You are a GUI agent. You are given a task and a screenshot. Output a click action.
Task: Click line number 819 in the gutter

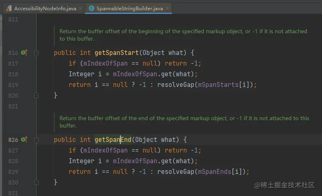tap(13, 85)
